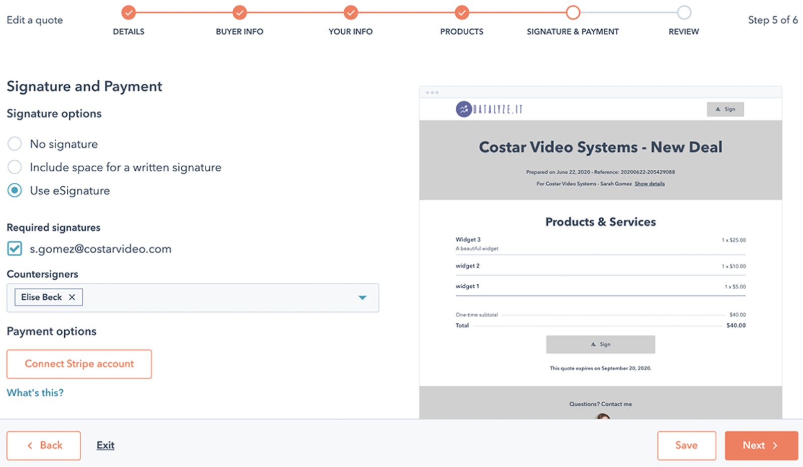Uncheck the s.gomez@costarvideo.com required signature

tap(15, 249)
